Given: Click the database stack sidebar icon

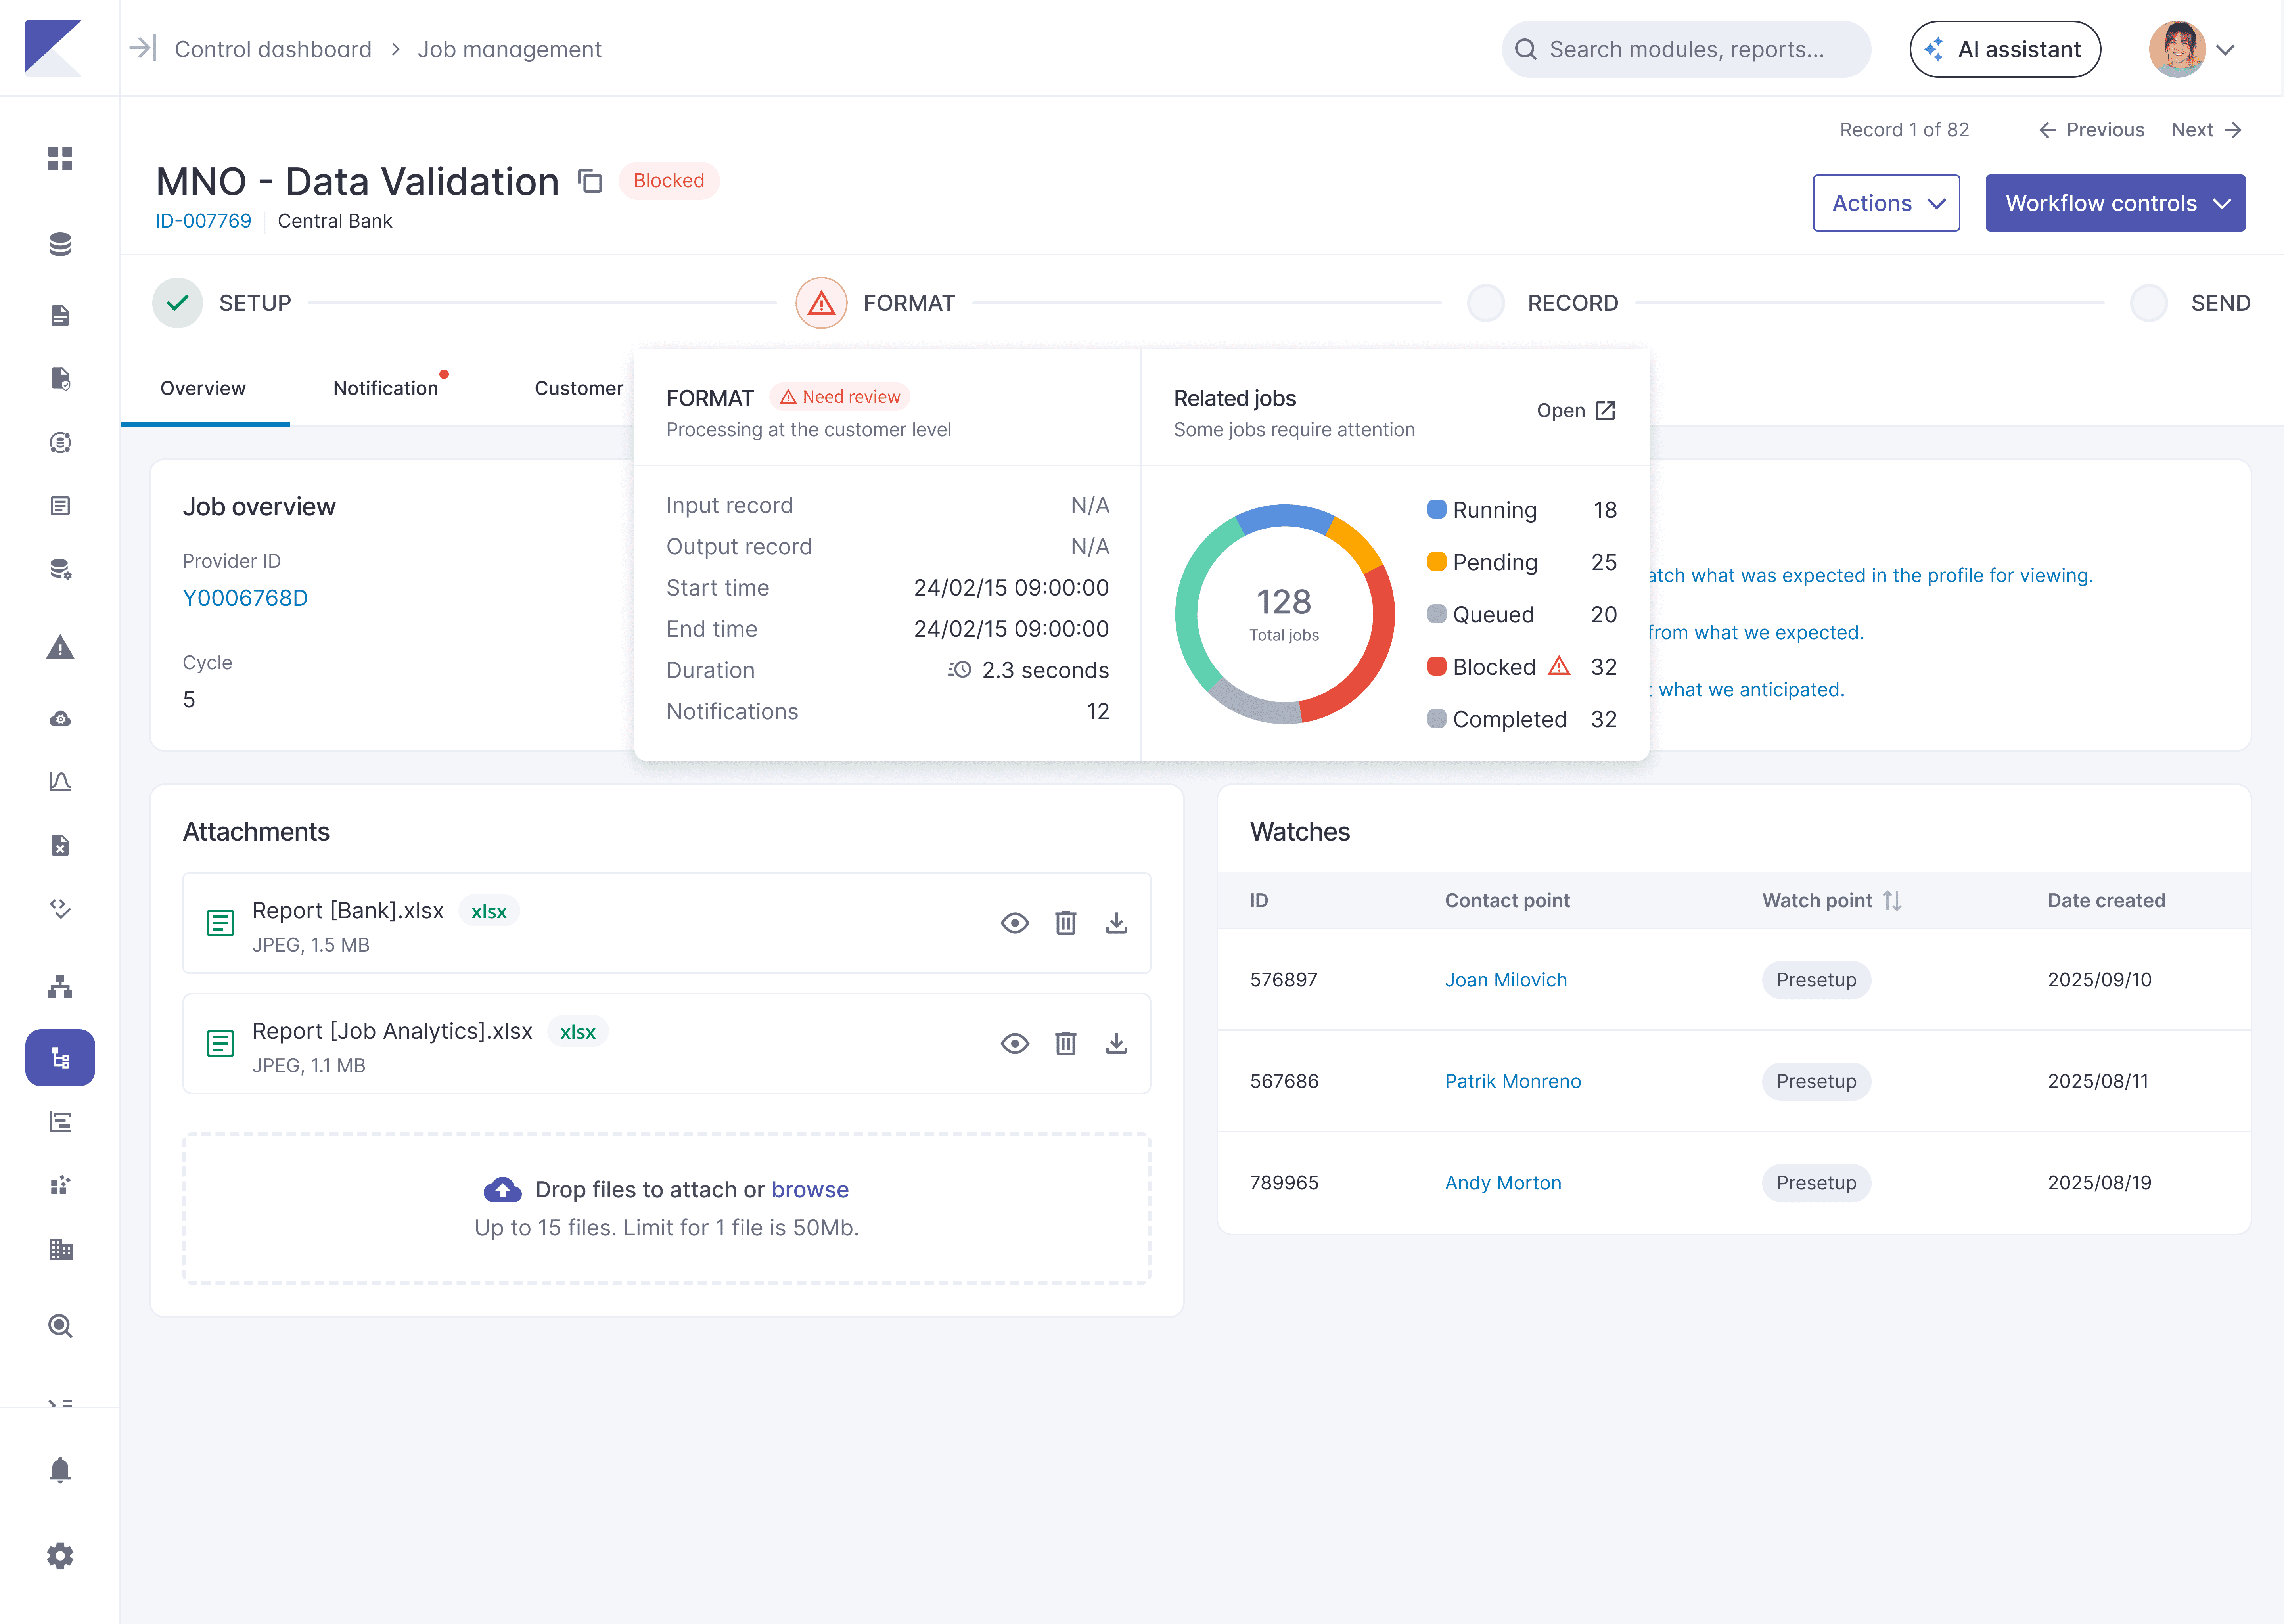Looking at the screenshot, I should [60, 244].
